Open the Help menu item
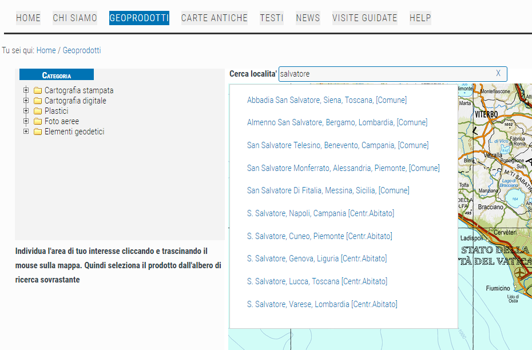The width and height of the screenshot is (532, 350). 420,18
